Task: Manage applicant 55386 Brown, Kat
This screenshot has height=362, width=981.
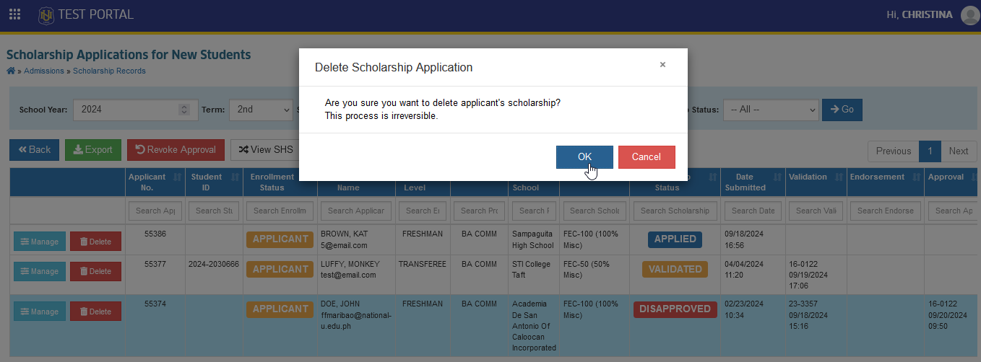Action: pyautogui.click(x=40, y=242)
